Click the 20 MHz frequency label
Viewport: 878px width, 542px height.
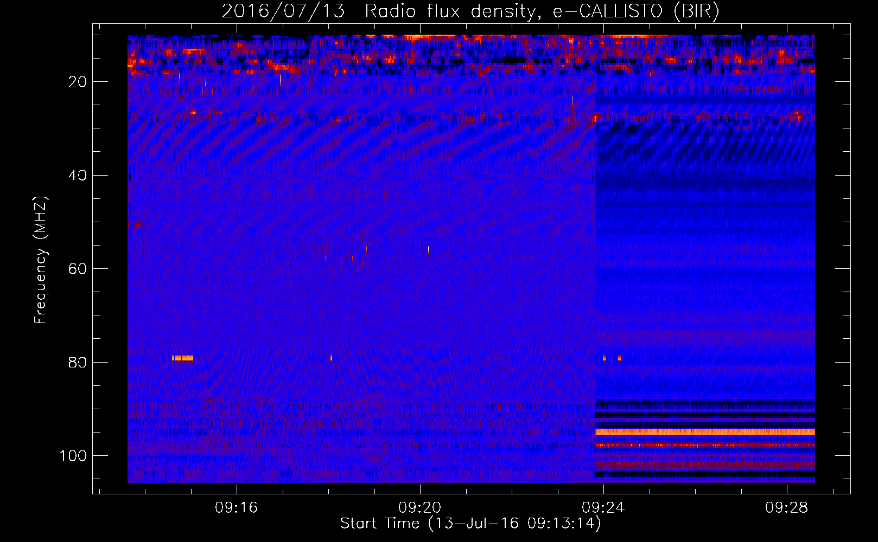pyautogui.click(x=78, y=82)
